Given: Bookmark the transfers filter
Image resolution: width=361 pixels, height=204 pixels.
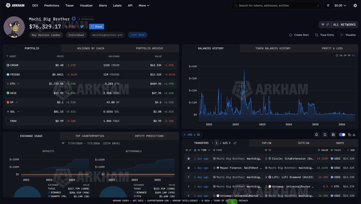Looking at the screenshot, I should 325,134.
